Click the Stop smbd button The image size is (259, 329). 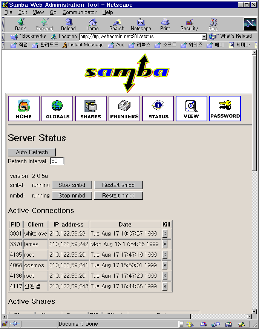(x=72, y=185)
